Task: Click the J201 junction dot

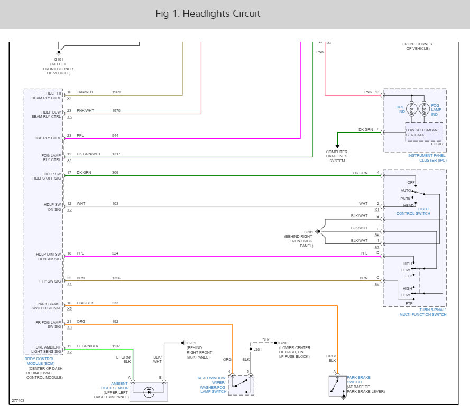Action: click(251, 349)
